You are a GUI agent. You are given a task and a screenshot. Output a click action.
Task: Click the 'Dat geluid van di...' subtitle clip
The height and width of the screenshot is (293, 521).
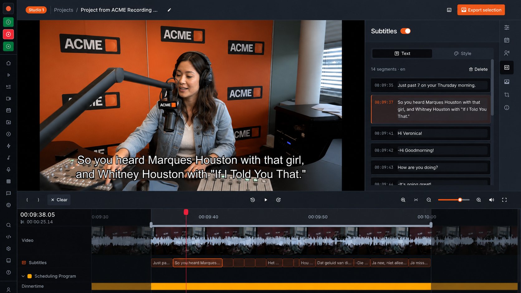(334, 263)
